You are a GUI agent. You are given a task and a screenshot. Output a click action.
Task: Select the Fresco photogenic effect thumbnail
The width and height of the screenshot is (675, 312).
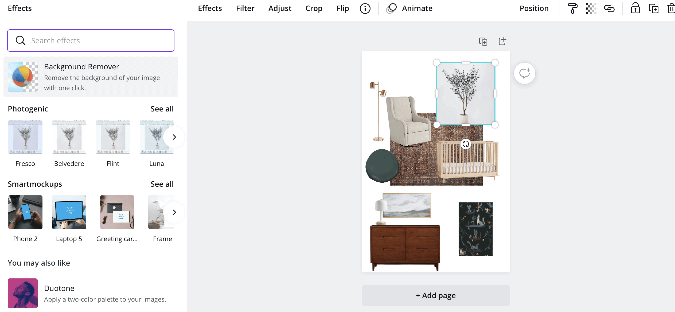click(x=25, y=136)
